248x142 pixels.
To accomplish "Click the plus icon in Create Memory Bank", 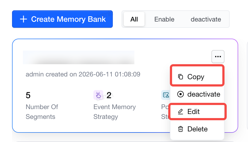I will pos(23,19).
